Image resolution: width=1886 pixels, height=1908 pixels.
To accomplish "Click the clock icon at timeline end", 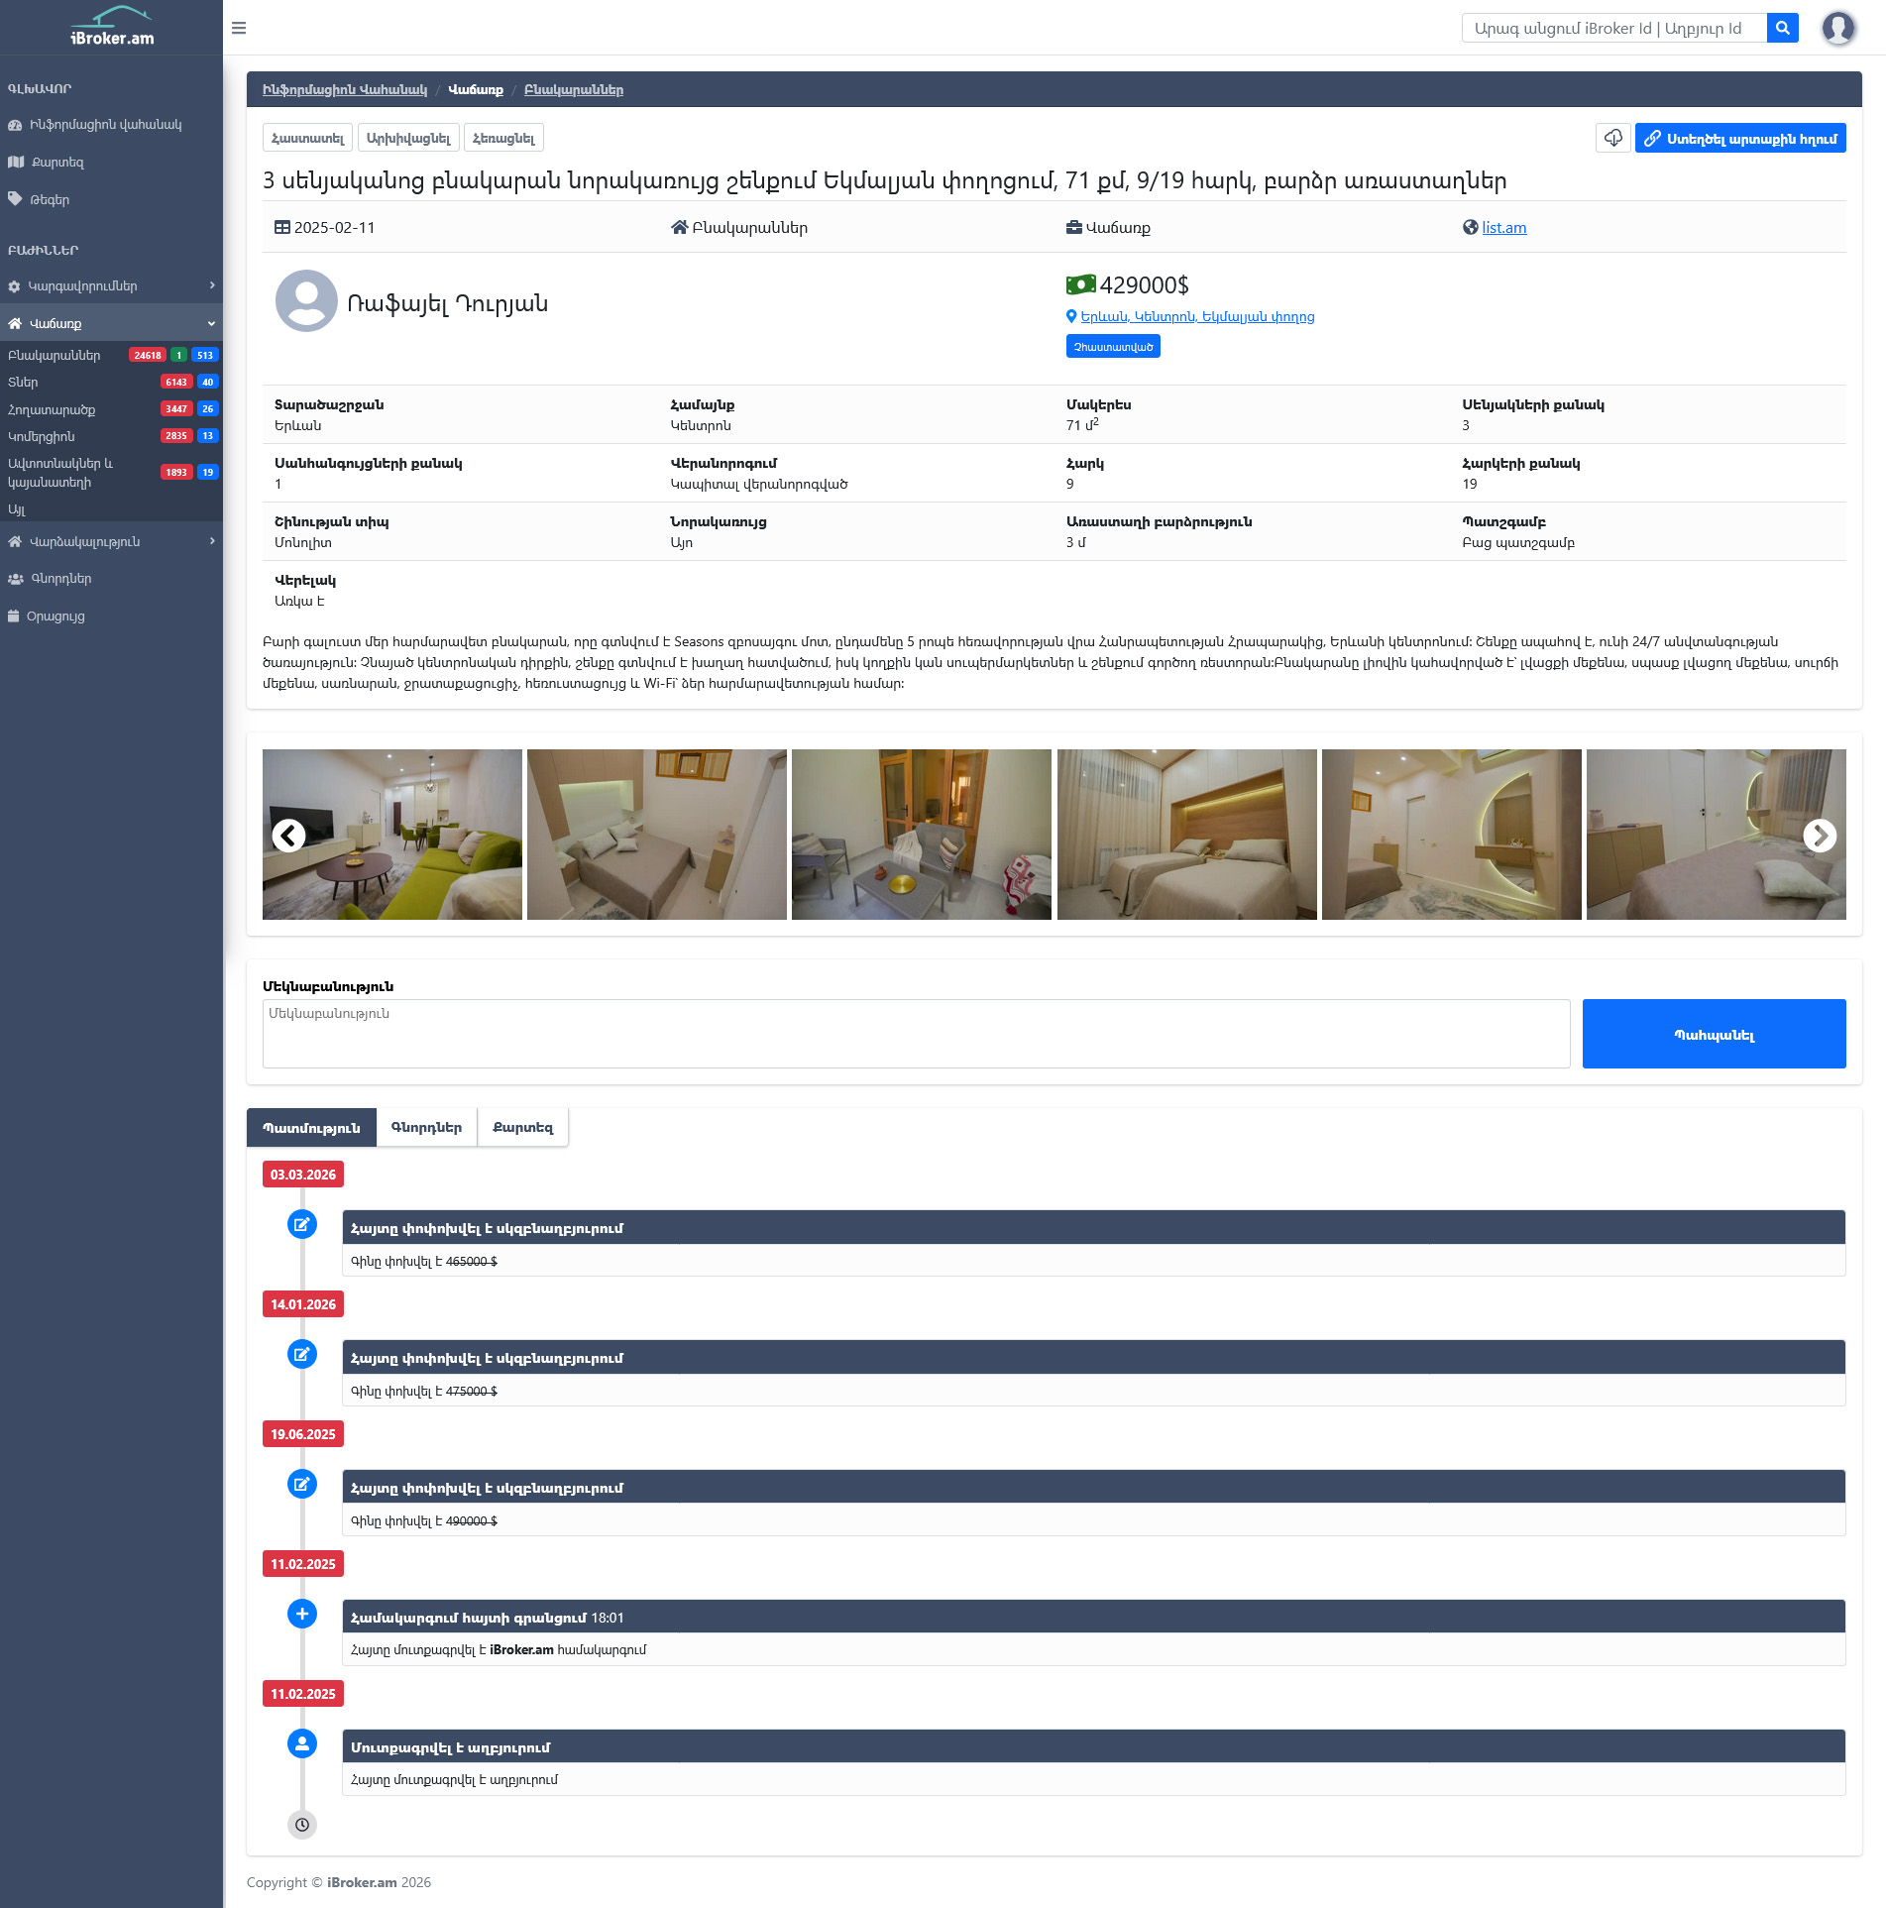I will point(302,1824).
